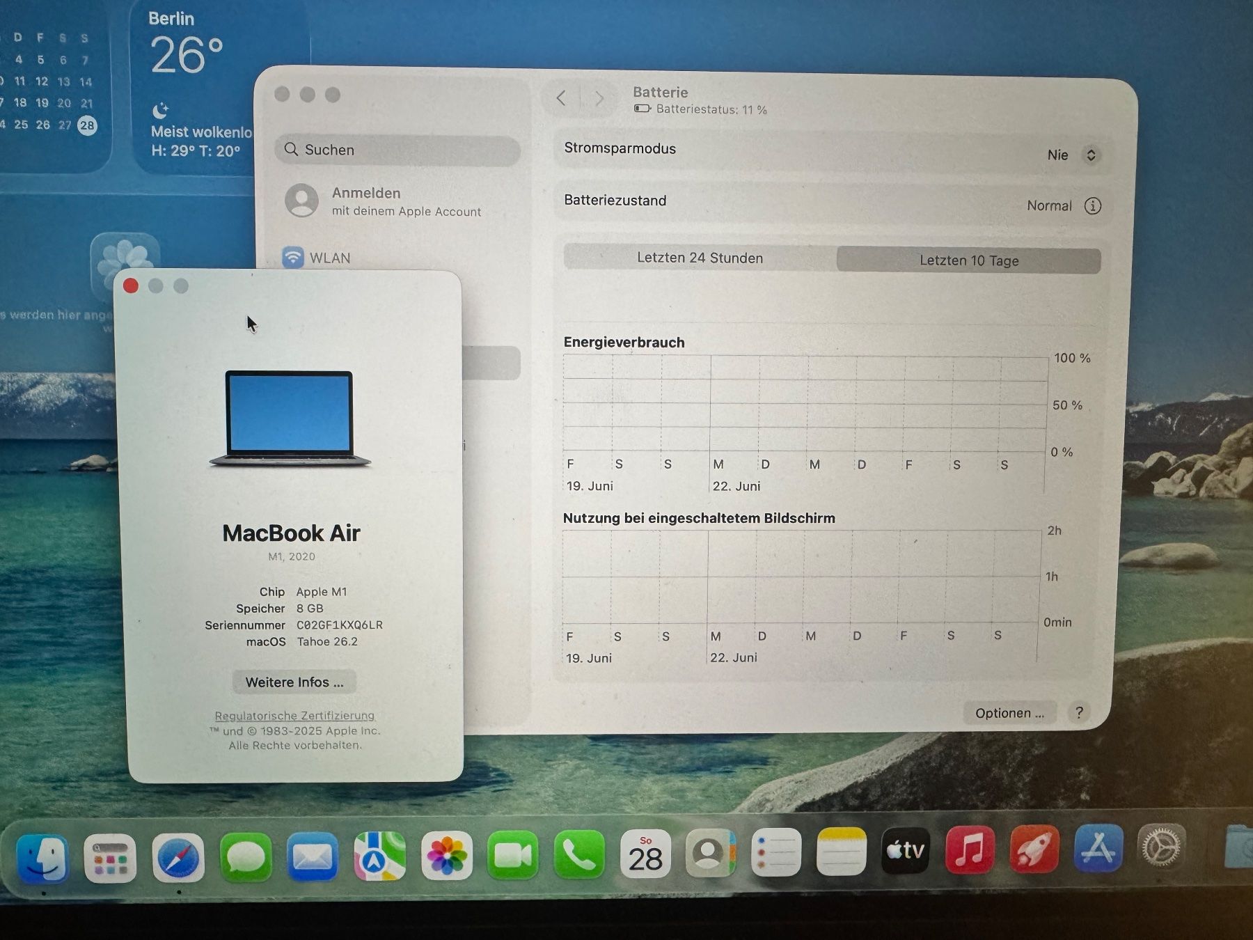1253x940 pixels.
Task: Click the Suchen search field
Action: click(397, 150)
